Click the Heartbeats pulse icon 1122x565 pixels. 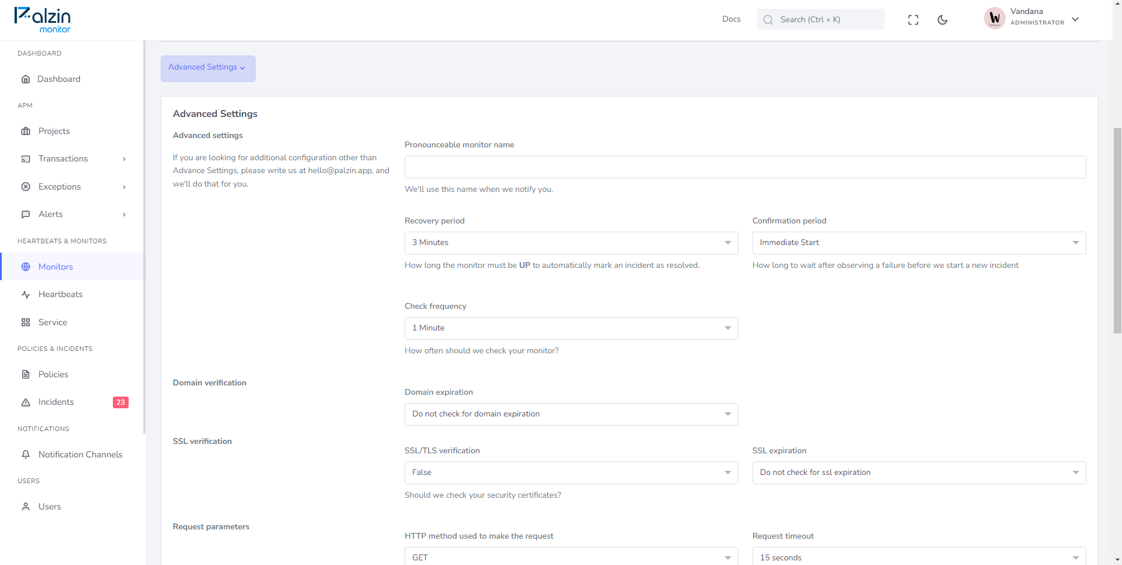click(x=26, y=295)
